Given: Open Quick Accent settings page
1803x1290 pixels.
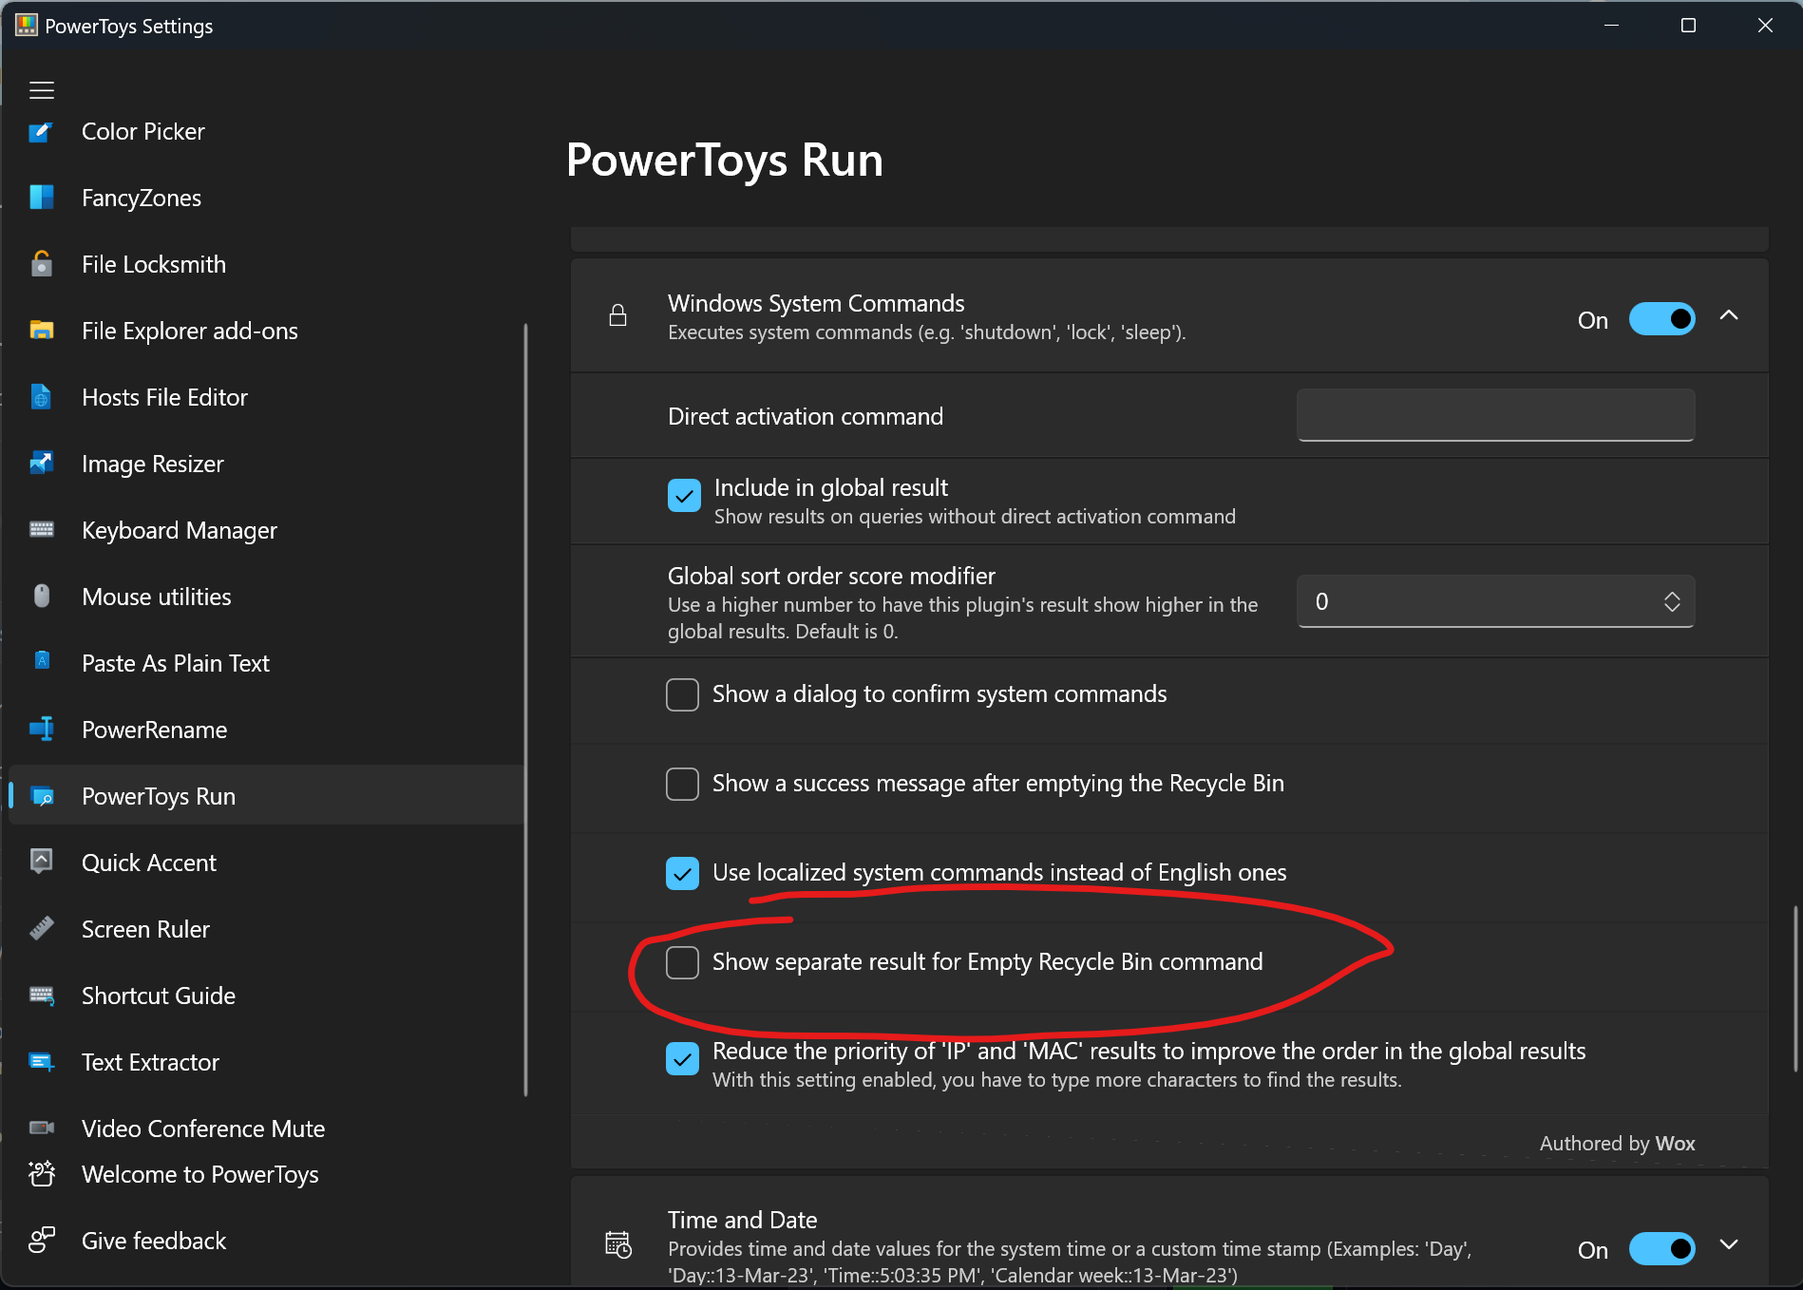Looking at the screenshot, I should coord(149,862).
